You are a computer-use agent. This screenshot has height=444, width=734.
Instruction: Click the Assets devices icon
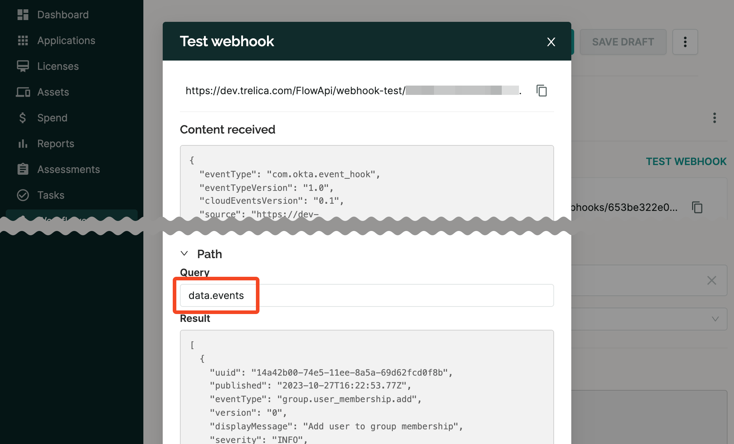click(x=23, y=92)
